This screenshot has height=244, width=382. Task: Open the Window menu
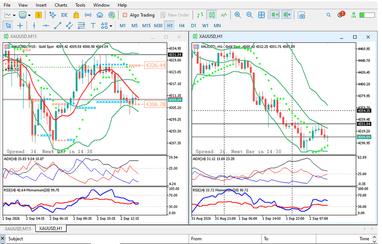click(x=101, y=5)
